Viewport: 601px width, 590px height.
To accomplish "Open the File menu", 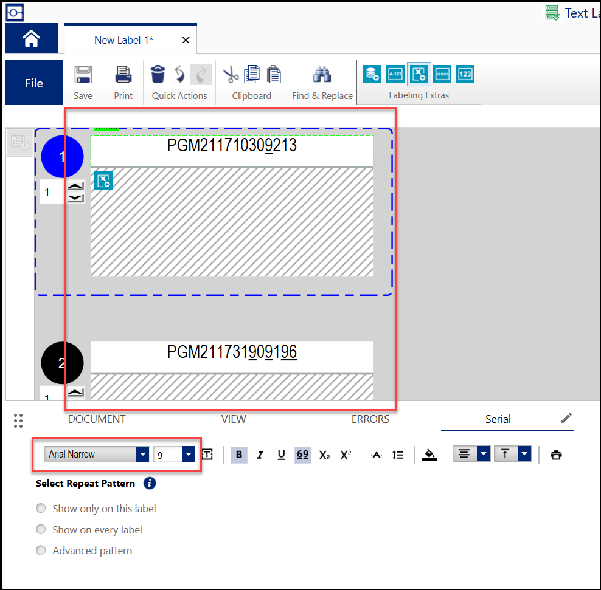I will click(34, 83).
